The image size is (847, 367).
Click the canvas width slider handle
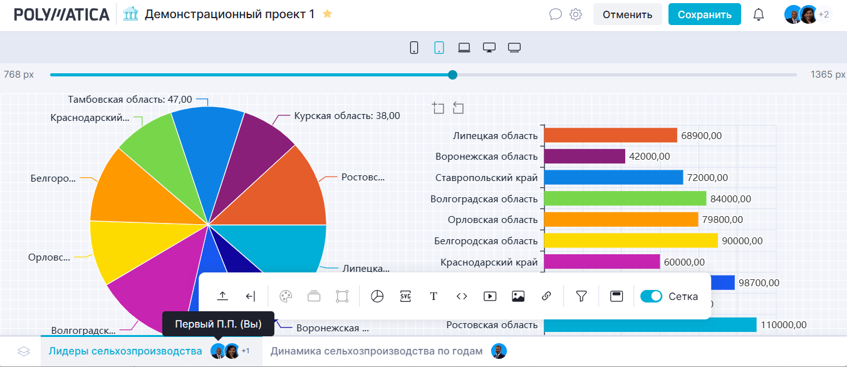[452, 75]
